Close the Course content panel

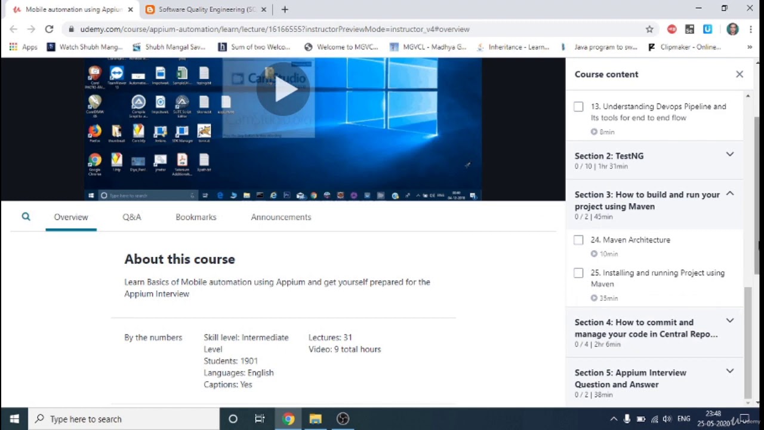740,74
